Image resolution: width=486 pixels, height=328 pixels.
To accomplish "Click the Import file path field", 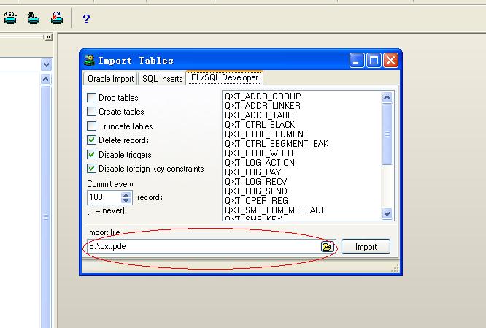I will [201, 247].
